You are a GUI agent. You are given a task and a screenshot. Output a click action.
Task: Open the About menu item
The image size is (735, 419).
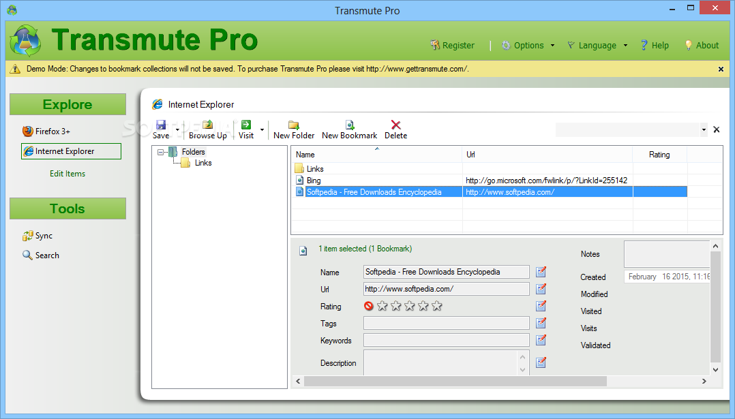tap(701, 46)
